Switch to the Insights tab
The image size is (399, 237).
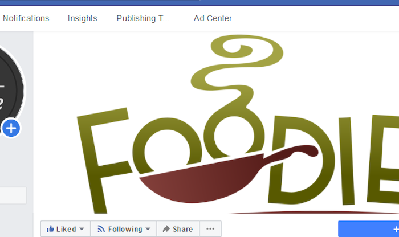click(x=83, y=18)
